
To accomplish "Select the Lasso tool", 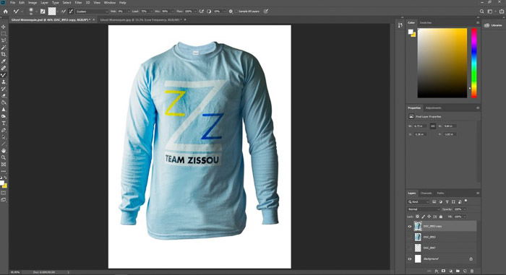I will 4,40.
